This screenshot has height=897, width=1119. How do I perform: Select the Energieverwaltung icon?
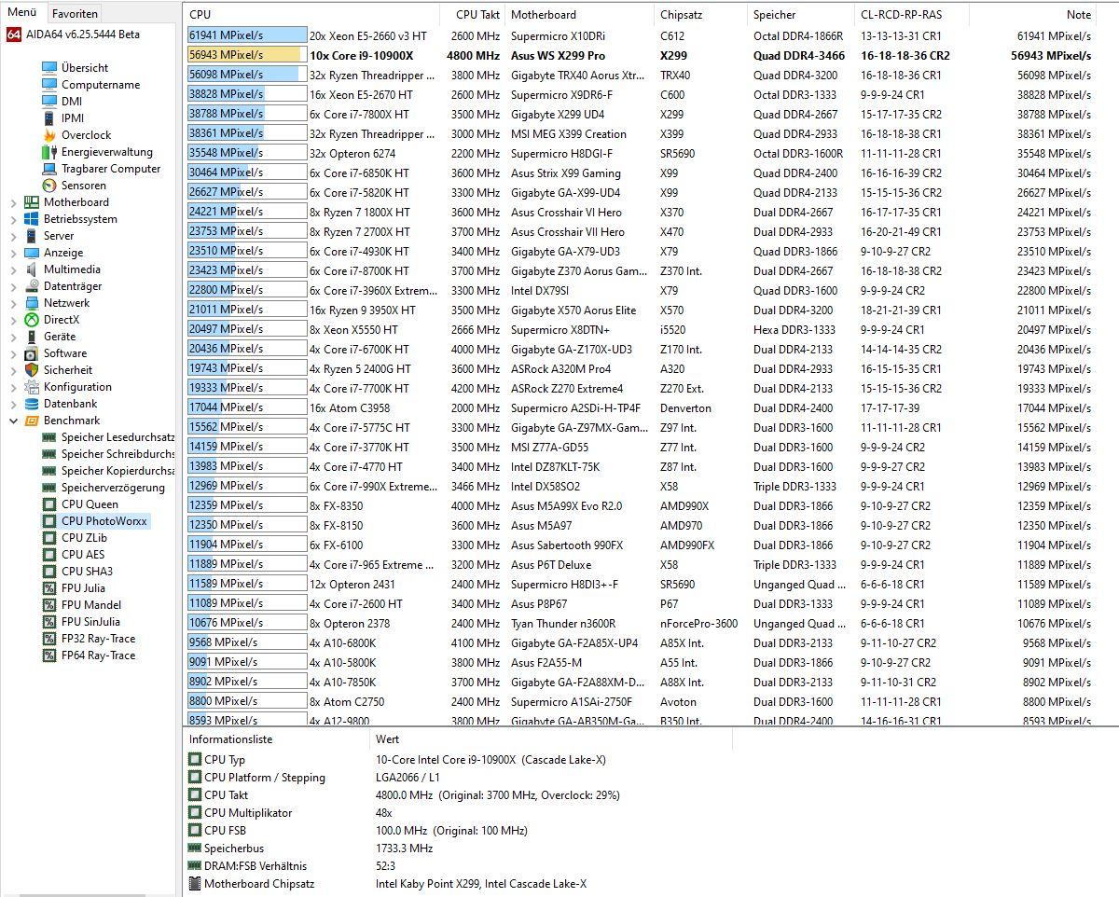(49, 152)
